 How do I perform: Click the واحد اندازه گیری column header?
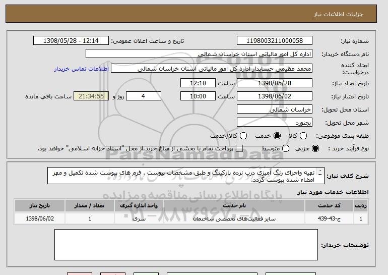click(x=139, y=206)
